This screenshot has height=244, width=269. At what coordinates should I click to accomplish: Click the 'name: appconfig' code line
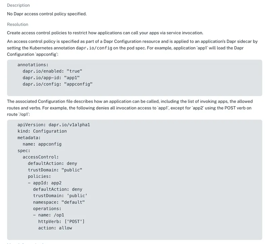42,144
